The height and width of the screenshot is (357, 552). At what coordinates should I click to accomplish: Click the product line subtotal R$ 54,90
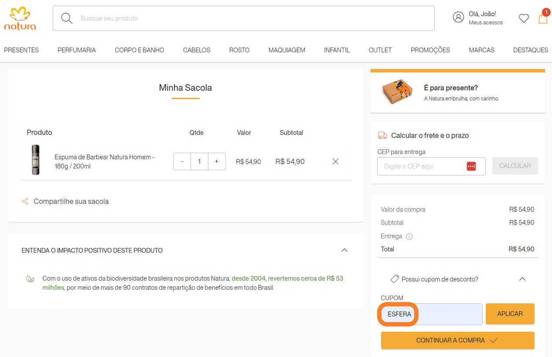(x=290, y=161)
